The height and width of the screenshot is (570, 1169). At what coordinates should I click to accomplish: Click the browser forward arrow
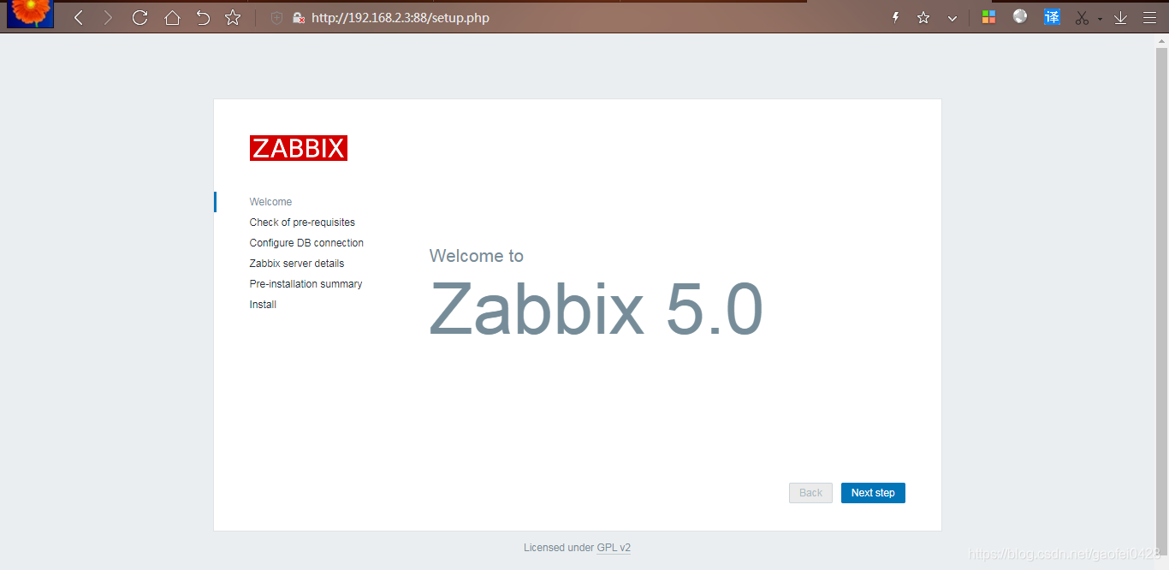tap(108, 17)
